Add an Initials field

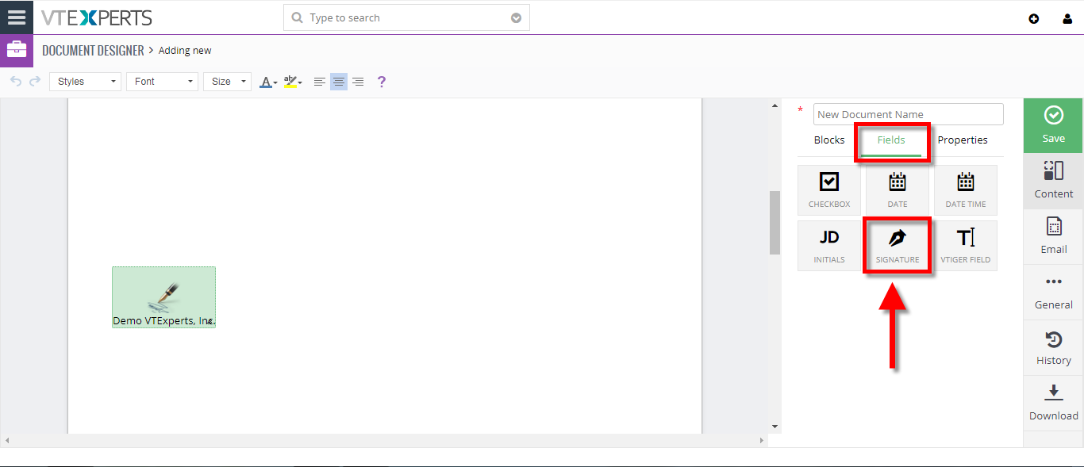click(x=829, y=246)
